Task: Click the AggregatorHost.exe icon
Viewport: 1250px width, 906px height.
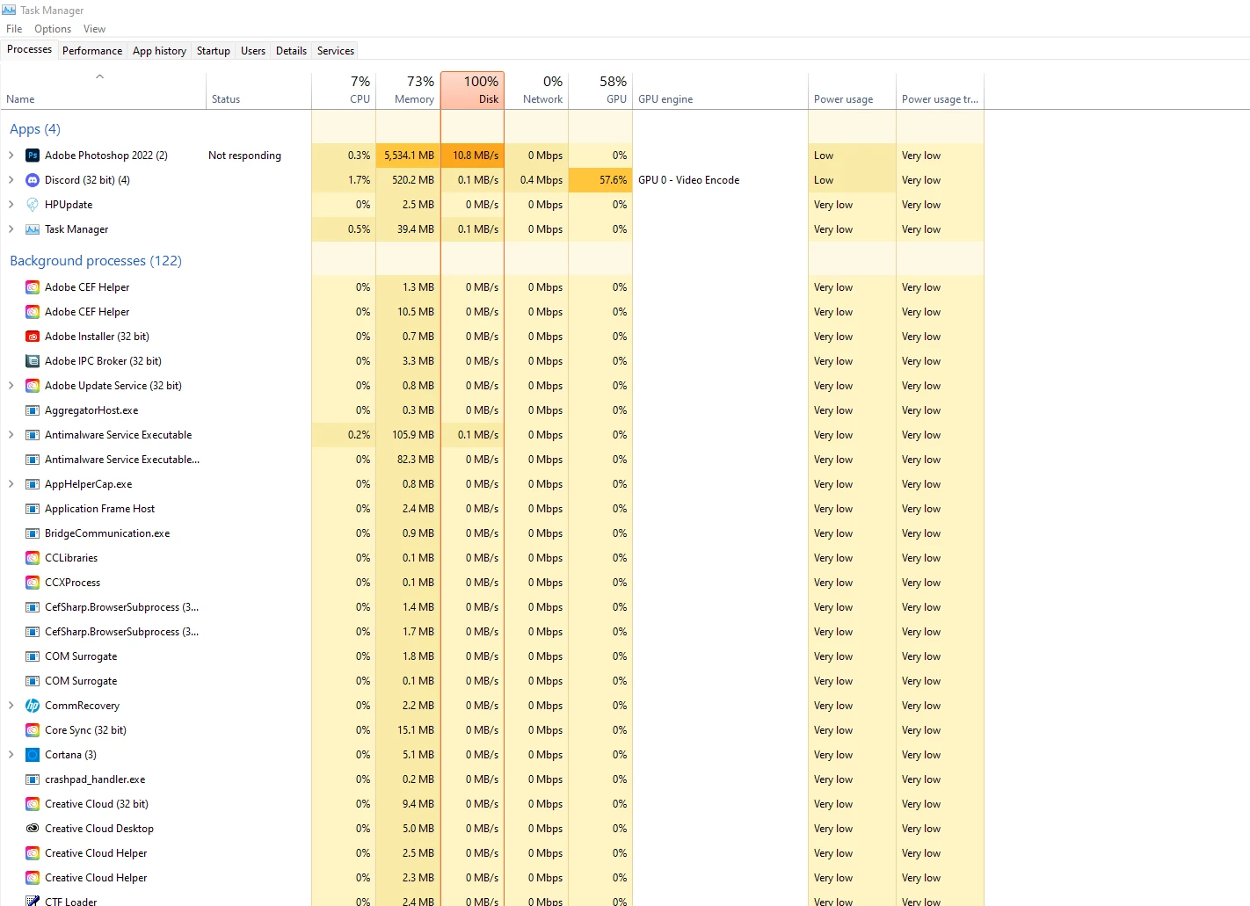Action: point(33,410)
